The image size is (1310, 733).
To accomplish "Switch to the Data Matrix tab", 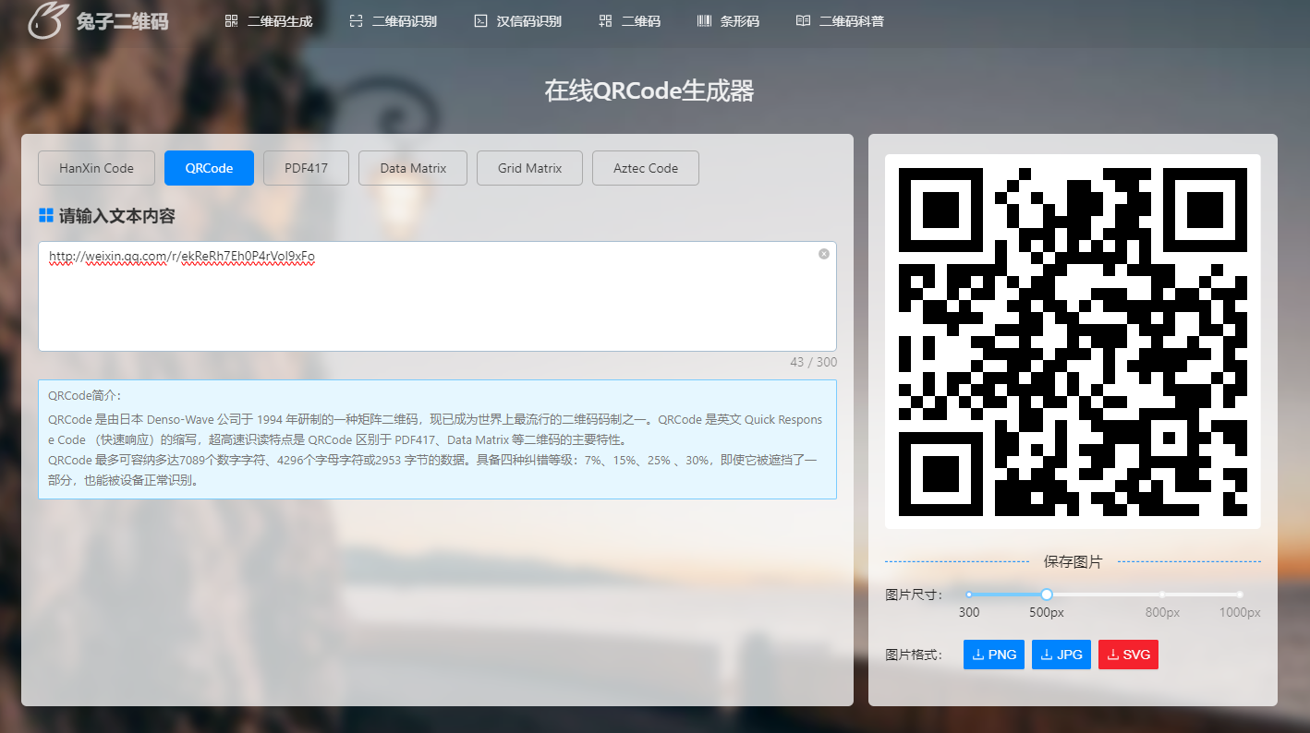I will [x=413, y=168].
